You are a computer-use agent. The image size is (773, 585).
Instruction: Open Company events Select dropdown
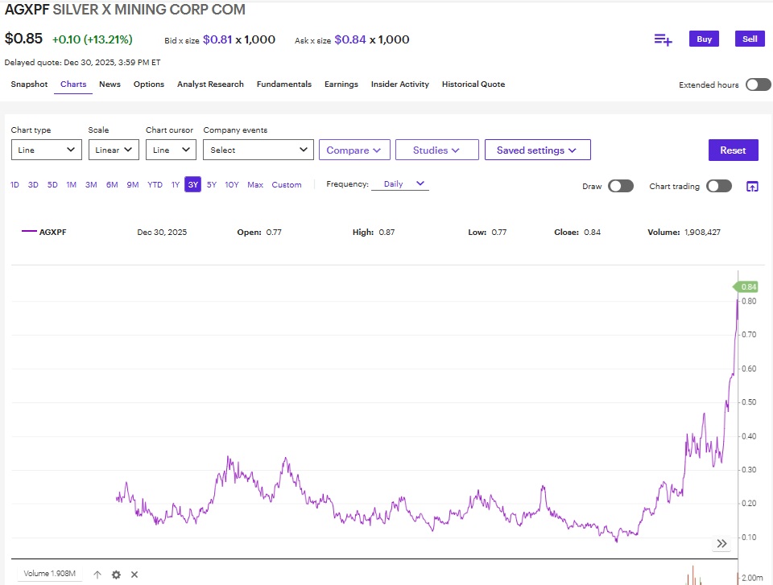click(258, 150)
